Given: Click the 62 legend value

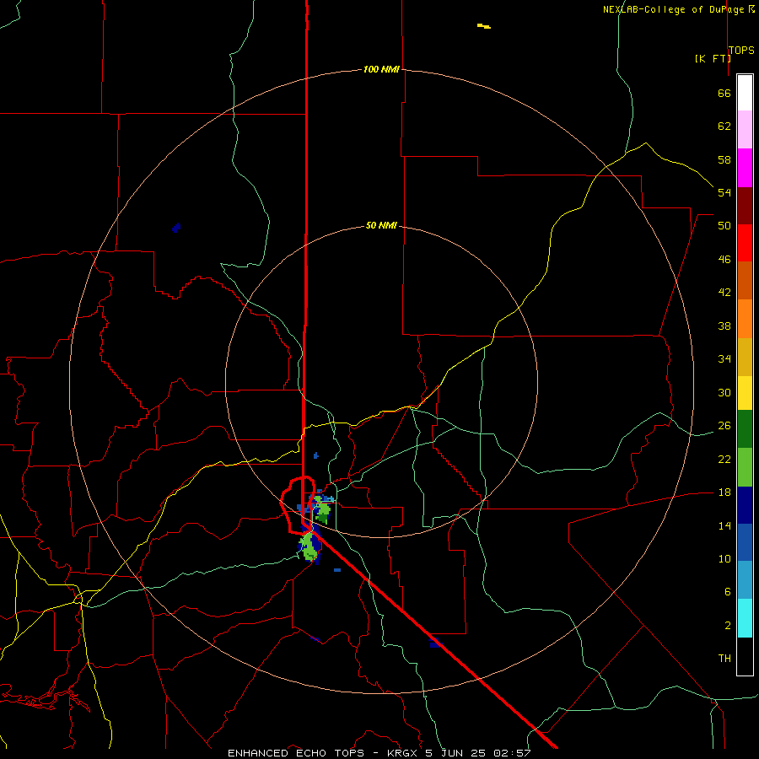Looking at the screenshot, I should coord(724,126).
